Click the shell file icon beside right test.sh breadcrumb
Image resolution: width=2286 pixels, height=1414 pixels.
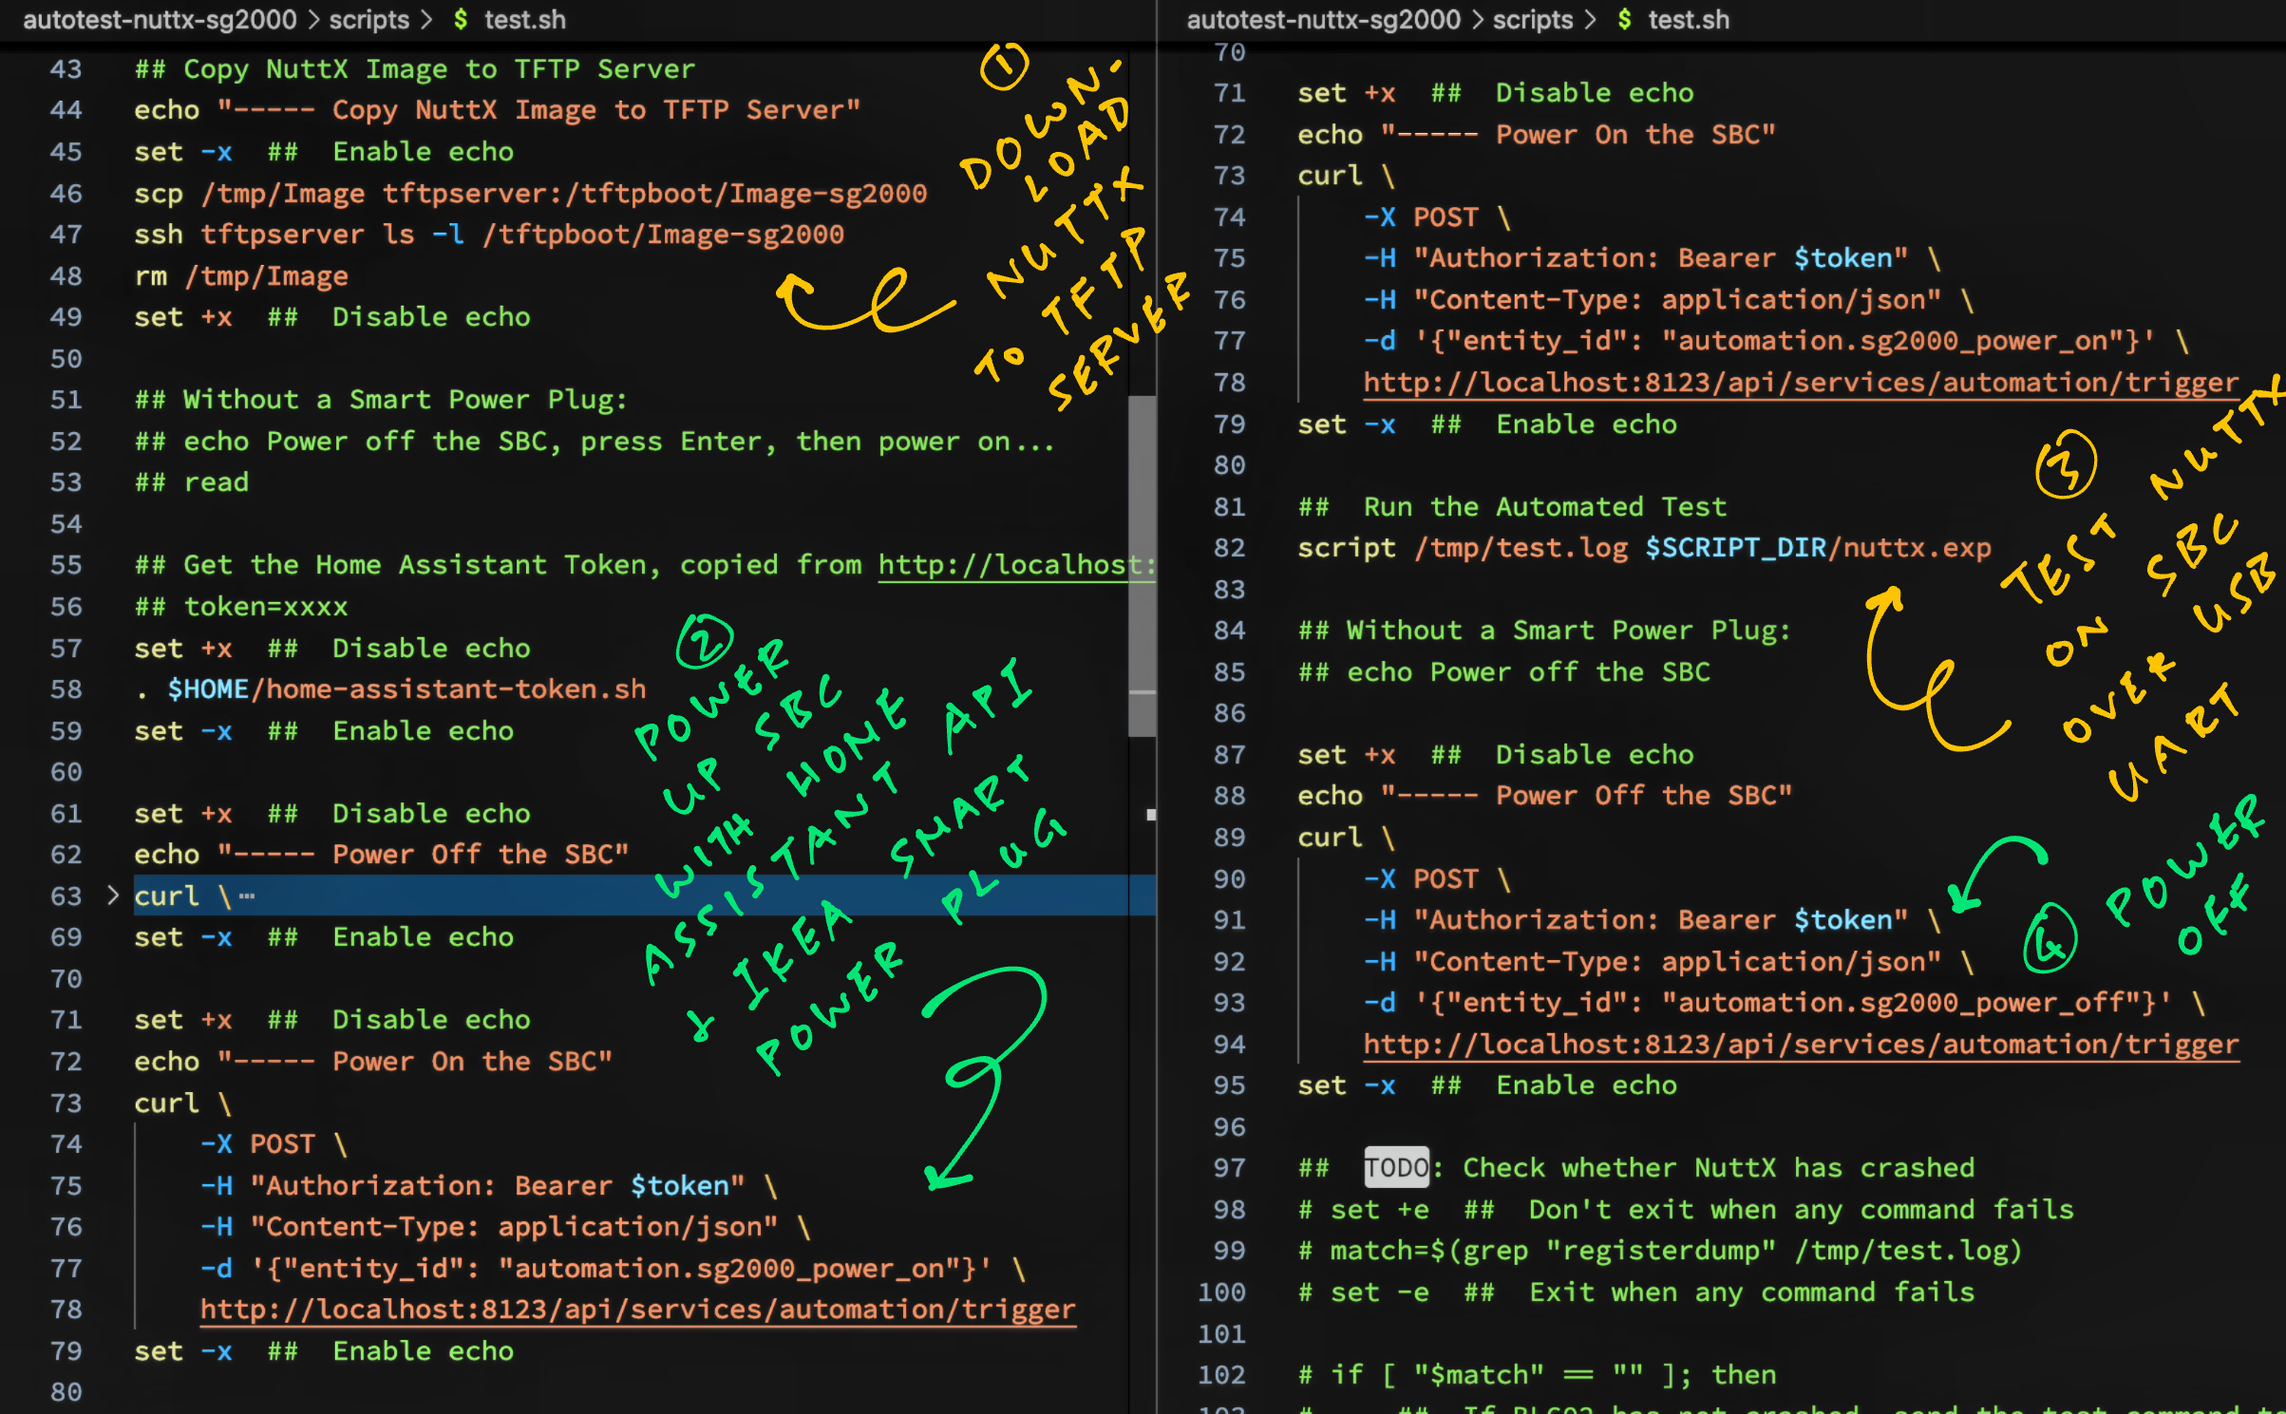(x=1624, y=19)
